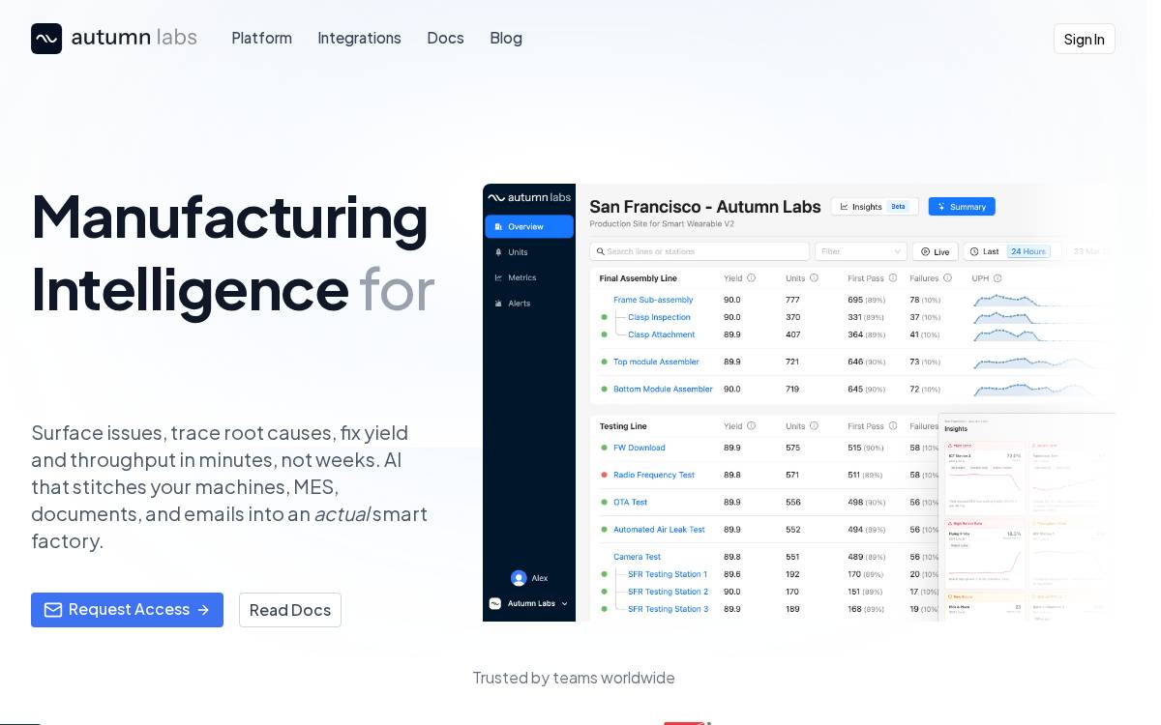This screenshot has height=725, width=1161.
Task: Click the Search lines or stations field
Action: [x=700, y=251]
